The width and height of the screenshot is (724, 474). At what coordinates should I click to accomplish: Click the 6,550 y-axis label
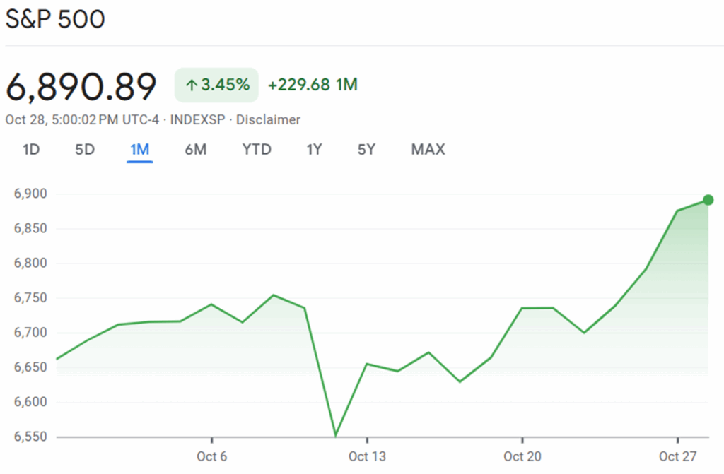click(x=28, y=437)
